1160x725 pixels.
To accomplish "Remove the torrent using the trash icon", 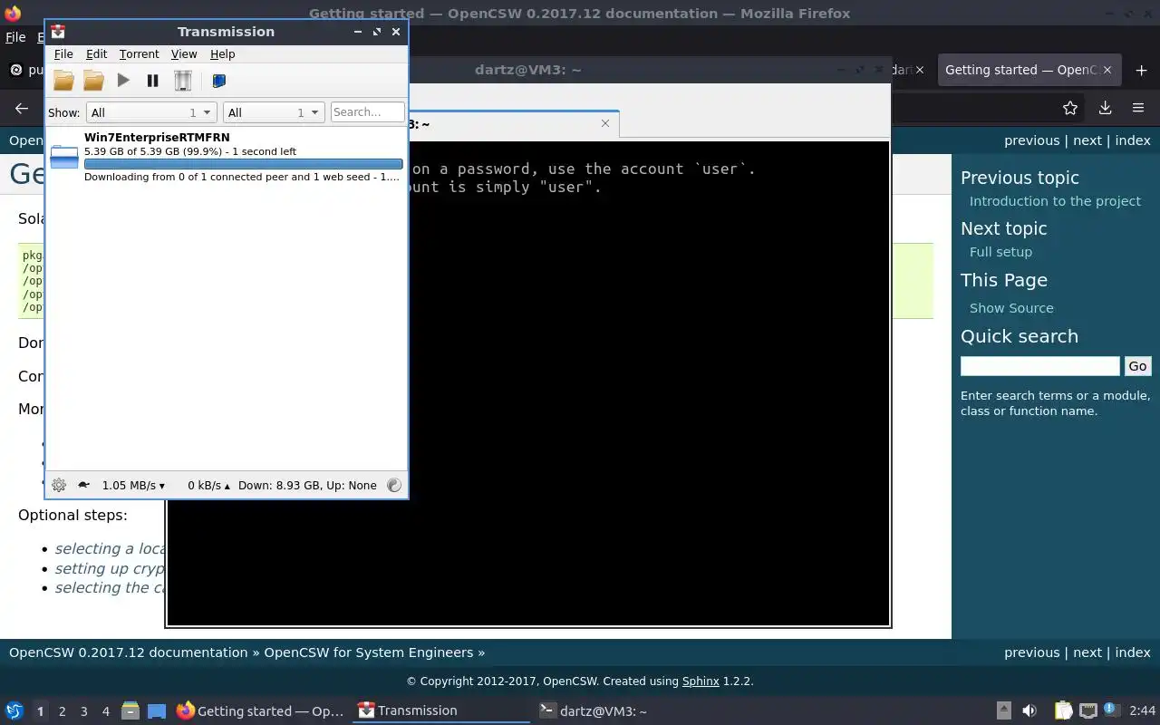I will tap(183, 81).
